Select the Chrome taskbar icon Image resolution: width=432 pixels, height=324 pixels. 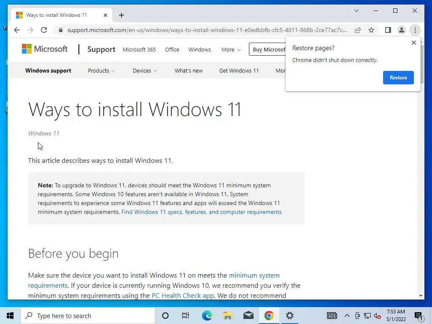coord(269,316)
